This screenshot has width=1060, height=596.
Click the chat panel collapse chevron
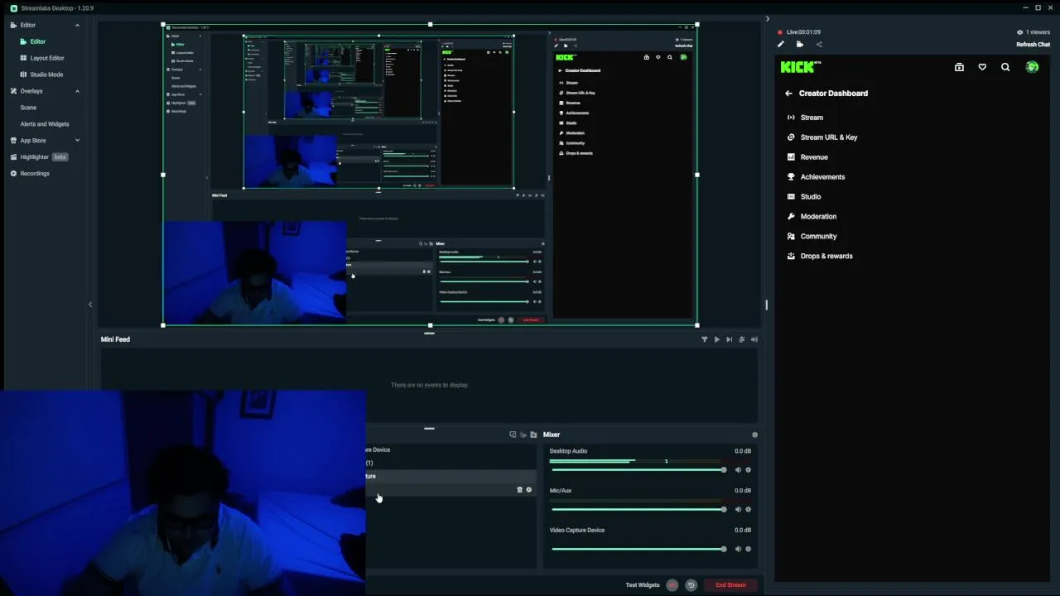point(767,19)
